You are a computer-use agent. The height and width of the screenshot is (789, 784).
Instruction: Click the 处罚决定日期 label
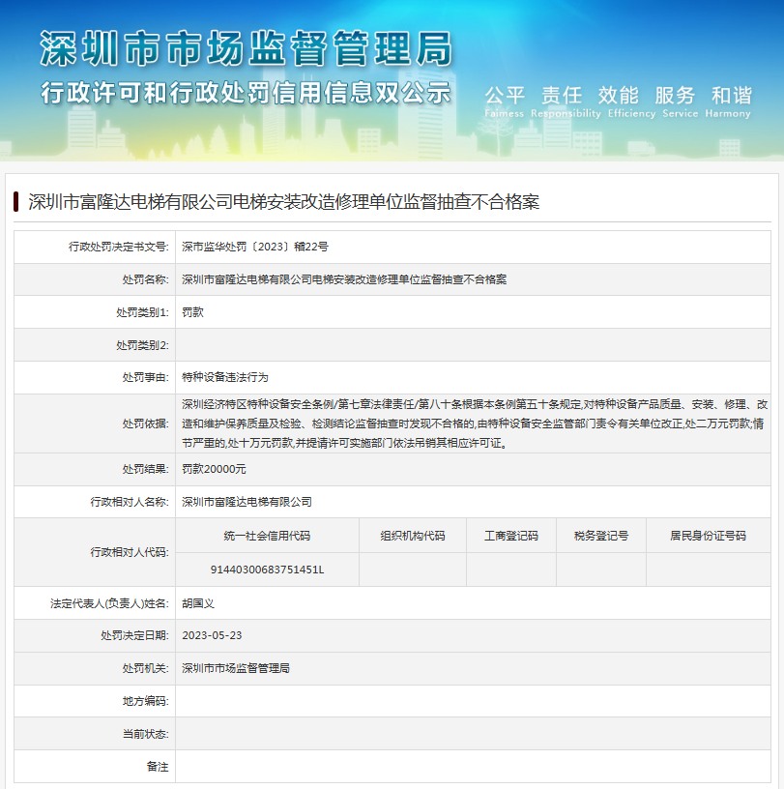pos(134,635)
